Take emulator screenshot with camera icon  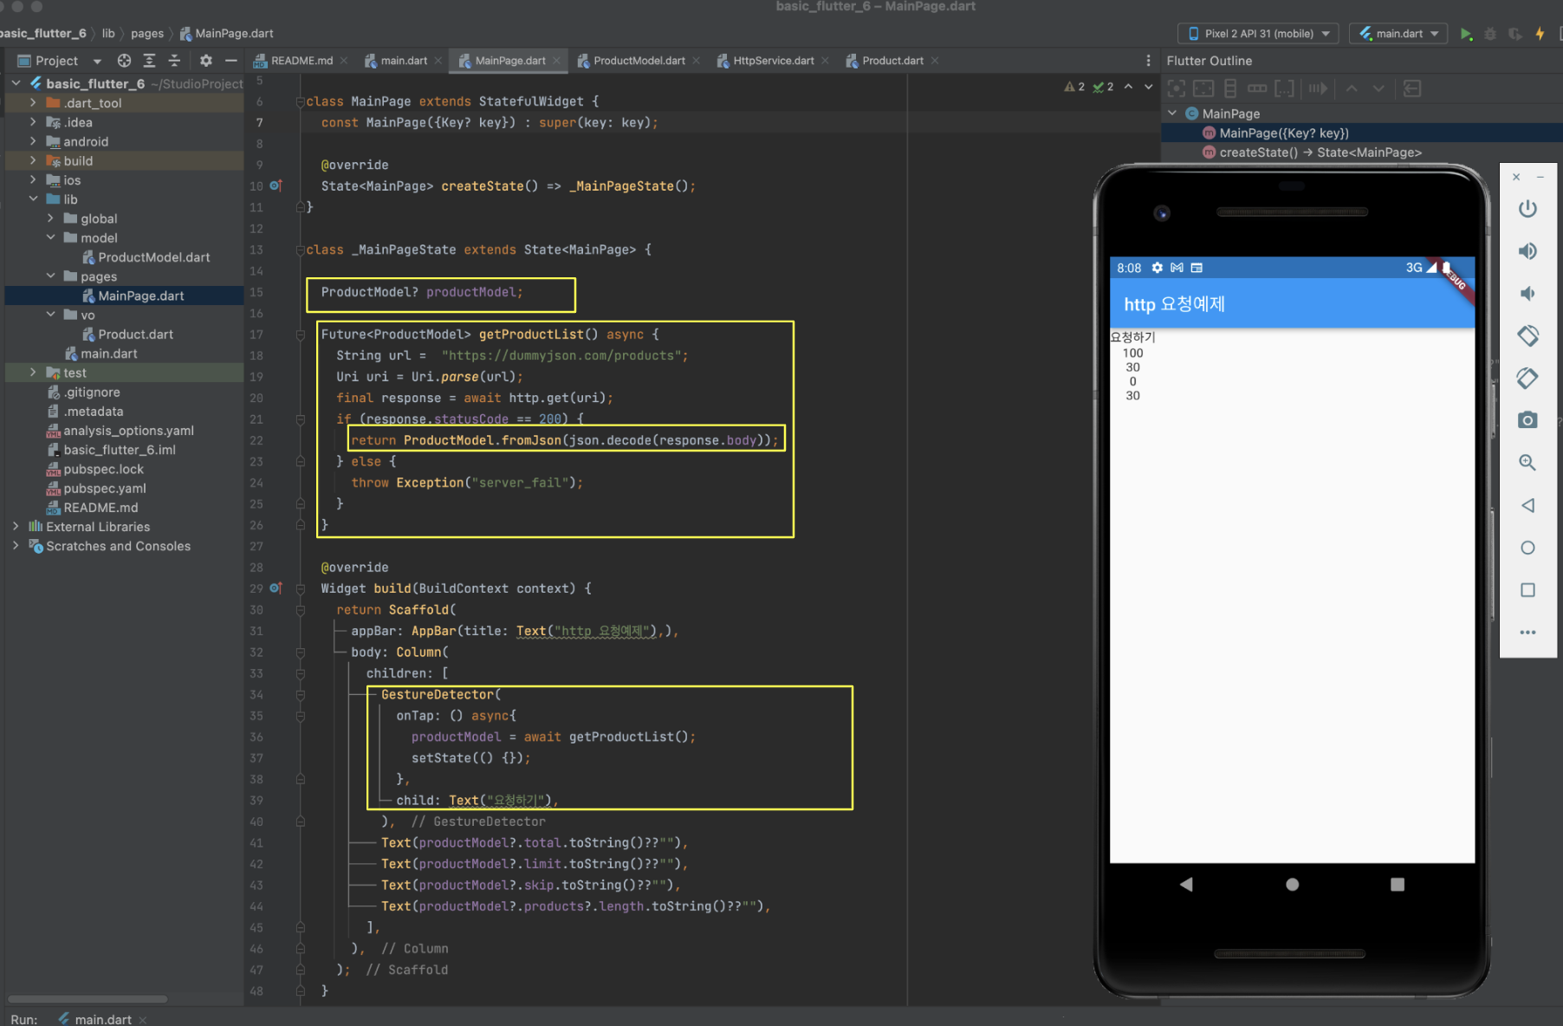pyautogui.click(x=1527, y=420)
